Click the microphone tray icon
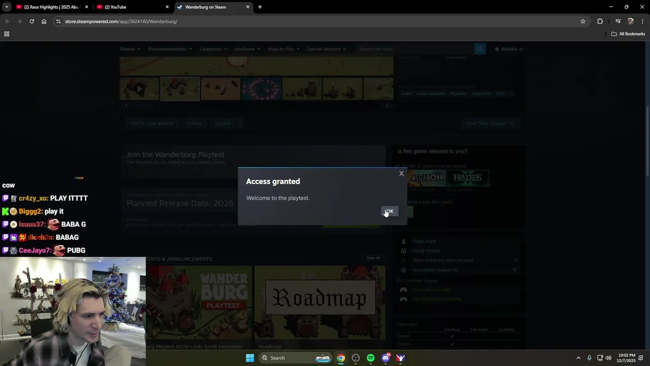Image resolution: width=650 pixels, height=366 pixels. click(589, 358)
